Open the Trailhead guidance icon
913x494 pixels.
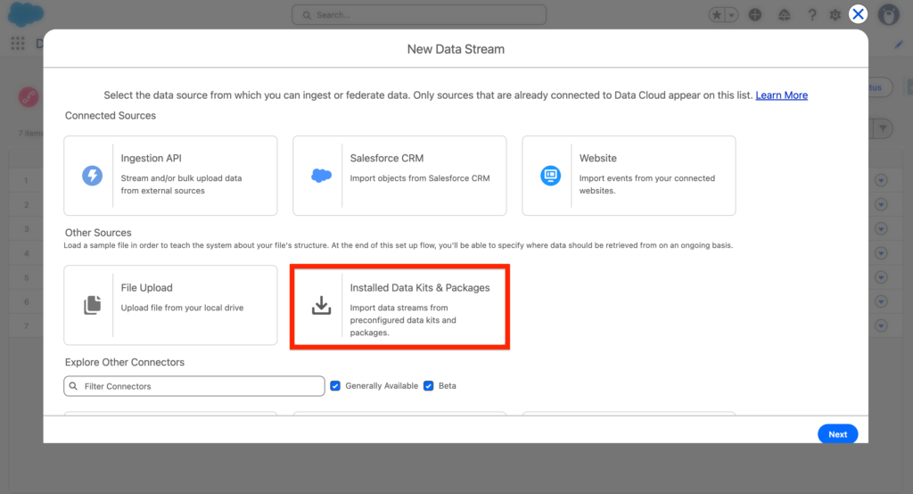tap(786, 15)
